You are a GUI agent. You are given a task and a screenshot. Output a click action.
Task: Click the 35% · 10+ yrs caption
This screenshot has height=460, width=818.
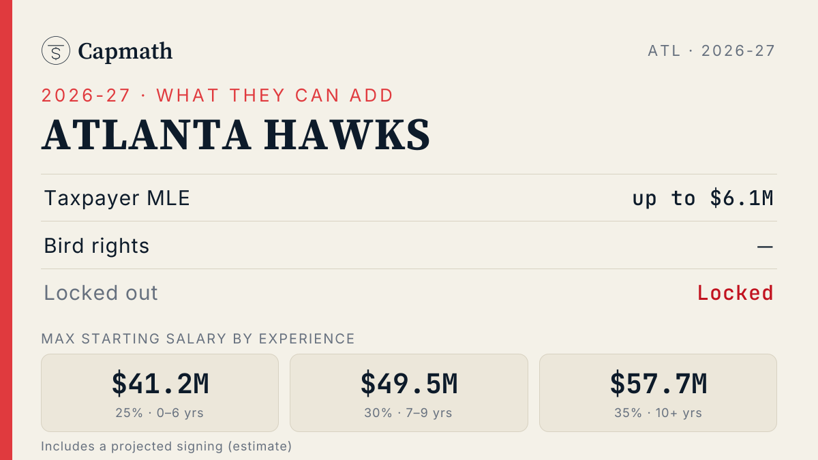658,413
